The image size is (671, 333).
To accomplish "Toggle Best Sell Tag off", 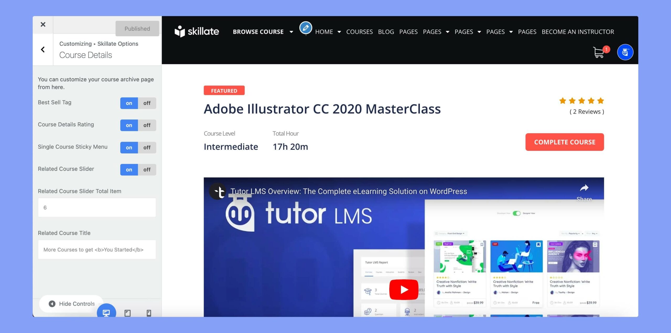I will [x=147, y=103].
